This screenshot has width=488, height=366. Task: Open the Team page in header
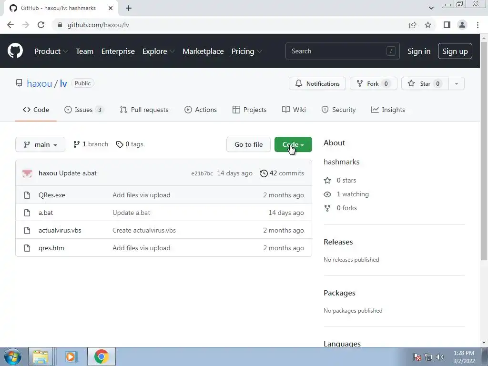(x=85, y=51)
